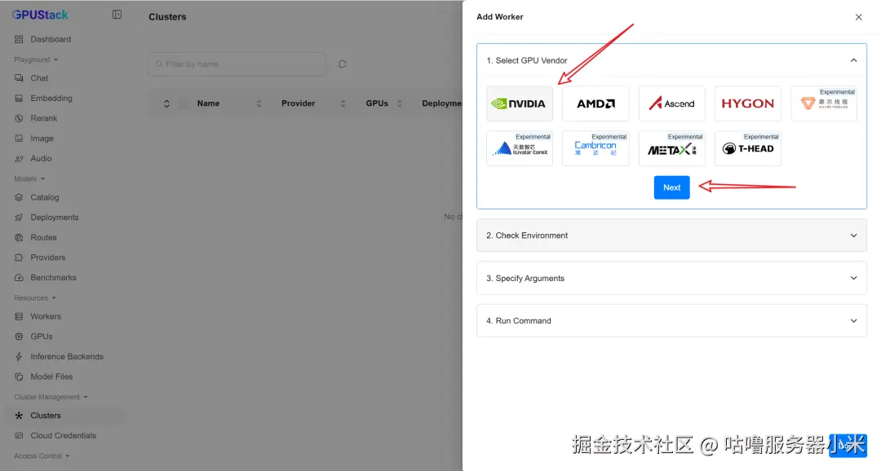Select T-HEAD experimental vendor
Image resolution: width=881 pixels, height=471 pixels.
[x=748, y=148]
